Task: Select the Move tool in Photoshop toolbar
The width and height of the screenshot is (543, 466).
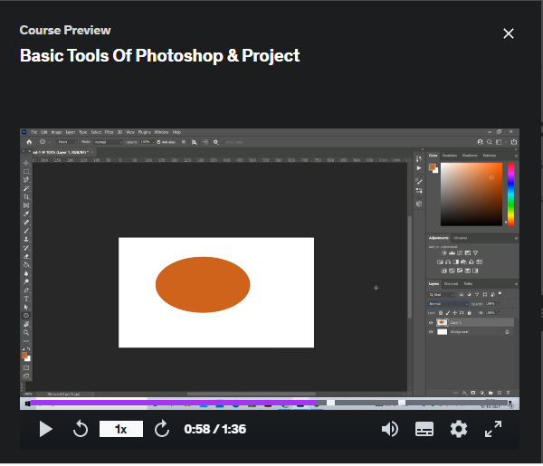Action: point(26,163)
